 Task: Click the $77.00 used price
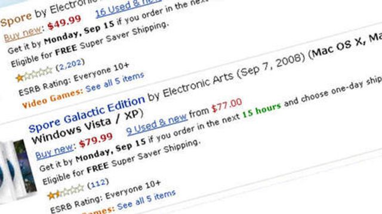pyautogui.click(x=227, y=105)
